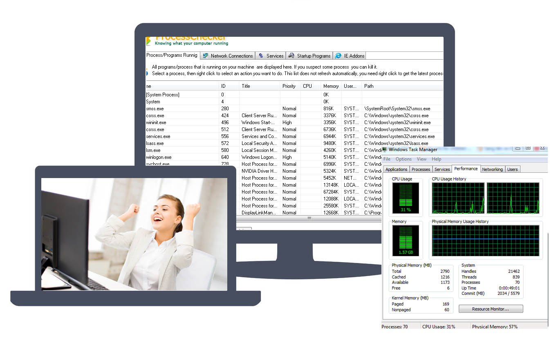The width and height of the screenshot is (556, 352).
Task: Click the Handles value 21462
Action: click(x=513, y=272)
